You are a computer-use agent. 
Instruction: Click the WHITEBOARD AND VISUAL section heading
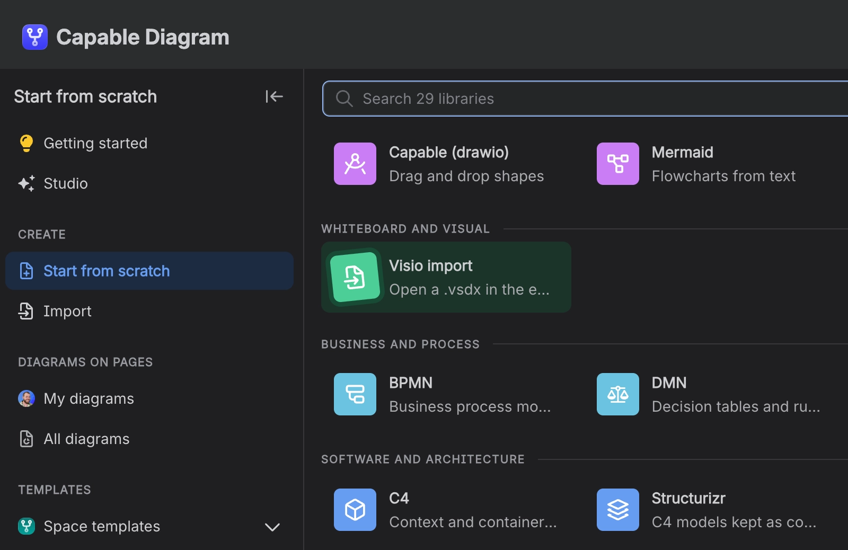click(x=405, y=229)
